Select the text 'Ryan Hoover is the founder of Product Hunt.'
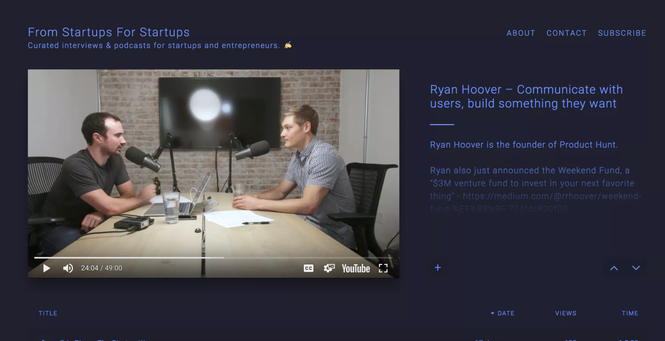Viewport: 665px width, 341px height. (524, 145)
